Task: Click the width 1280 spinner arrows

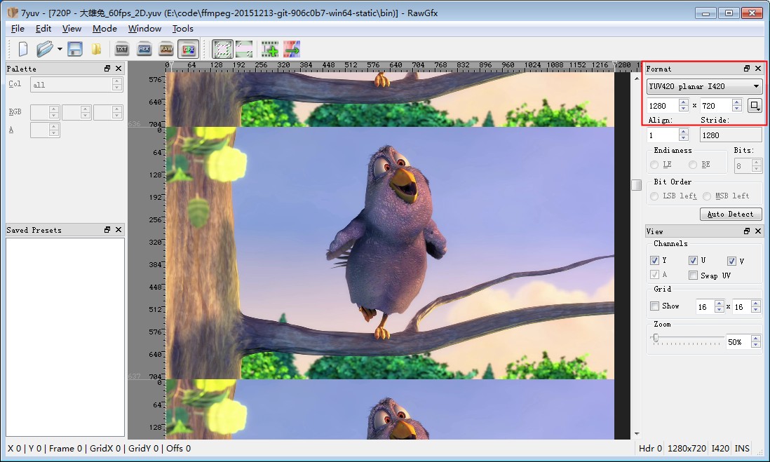Action: 684,106
